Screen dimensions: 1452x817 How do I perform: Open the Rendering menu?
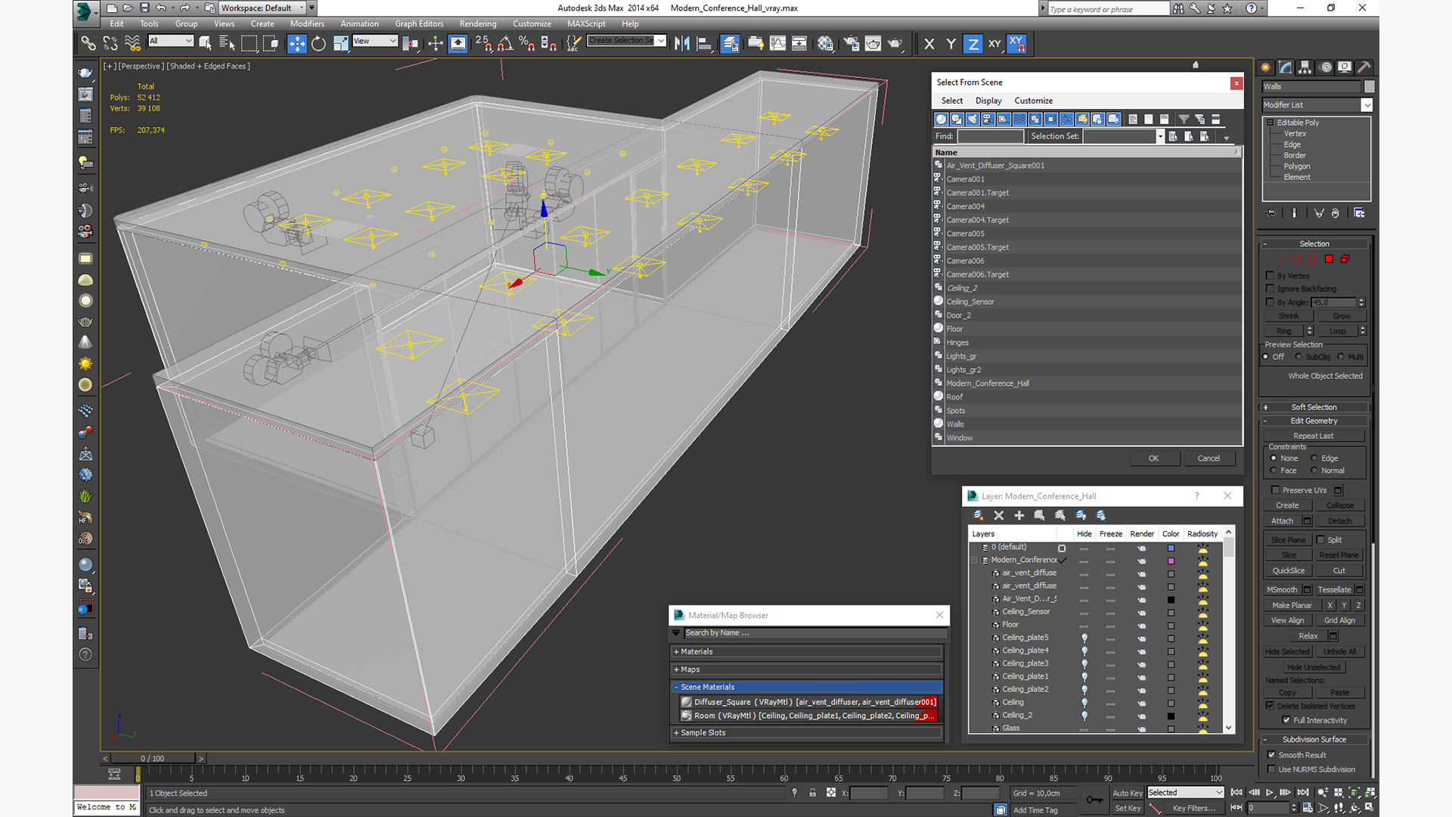(x=478, y=23)
